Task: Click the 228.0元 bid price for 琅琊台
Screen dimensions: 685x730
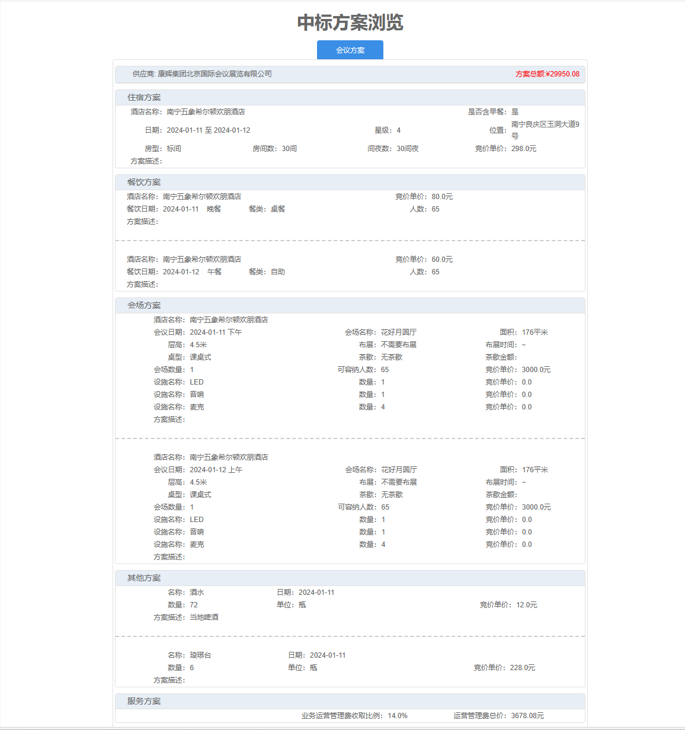Action: [522, 668]
